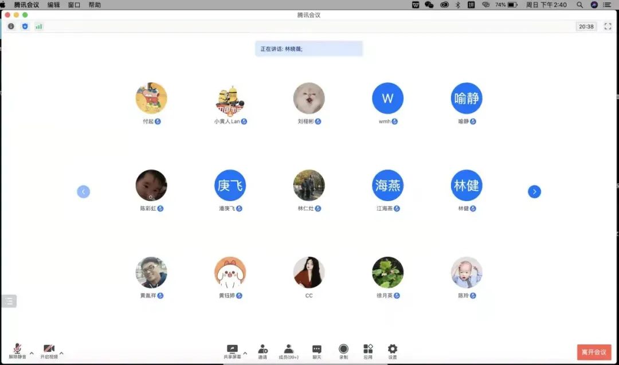The width and height of the screenshot is (619, 365).
Task: Click the blue security shield icon
Action: 25,26
